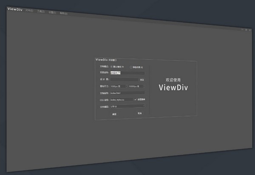
Task: Click the empty 设计图 path field
Action: (124, 79)
